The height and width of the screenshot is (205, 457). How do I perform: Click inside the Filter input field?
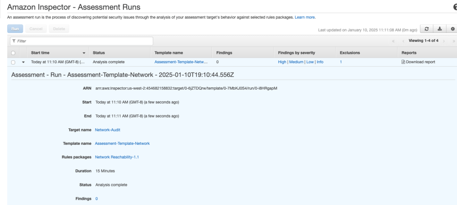pyautogui.click(x=83, y=41)
